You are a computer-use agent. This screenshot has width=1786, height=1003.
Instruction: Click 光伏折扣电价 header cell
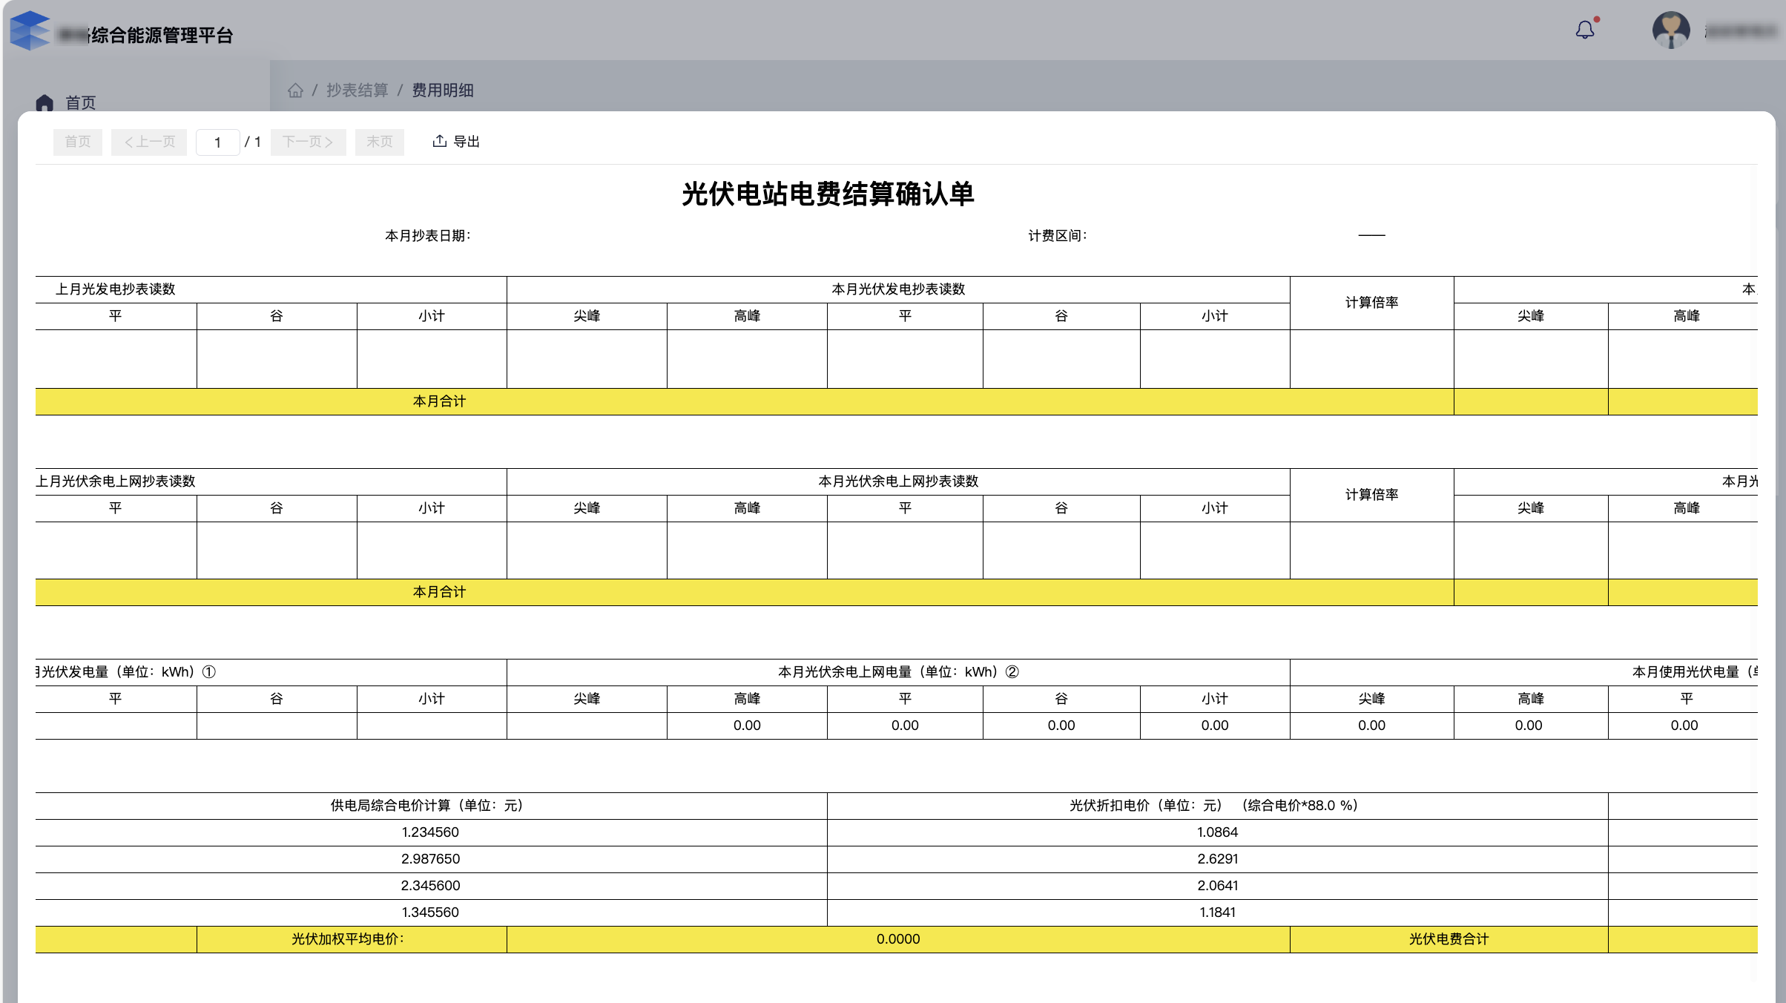pos(1217,806)
